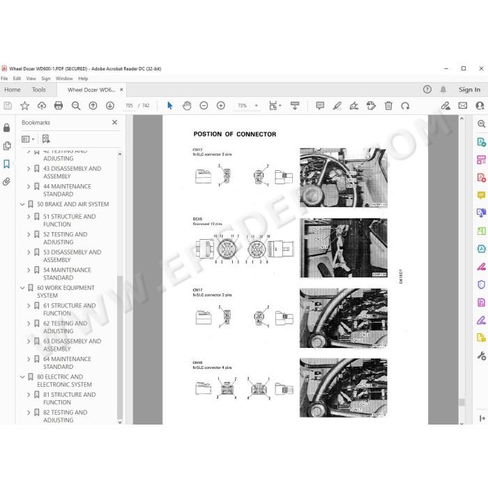Click the scrolling mode keyboard icon

295,106
